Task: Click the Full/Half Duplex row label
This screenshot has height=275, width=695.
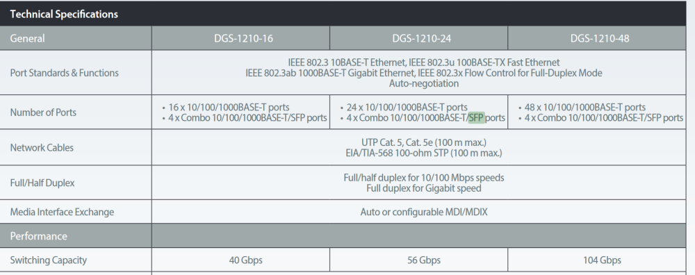Action: [x=42, y=183]
